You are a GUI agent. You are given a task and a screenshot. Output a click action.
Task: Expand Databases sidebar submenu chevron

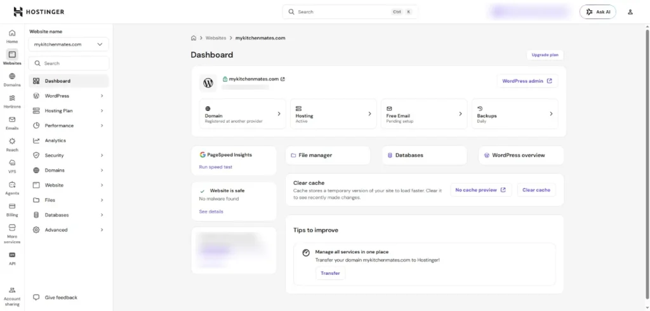[102, 215]
